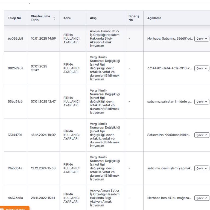
Task: Click the Talep No column header
Action: tap(14, 18)
